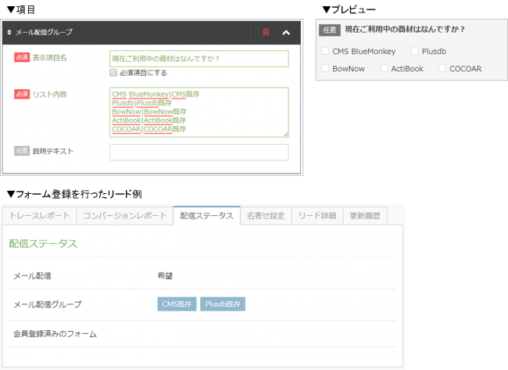This screenshot has height=370, width=508.
Task: Open the リード詳細 tab
Action: (x=317, y=216)
